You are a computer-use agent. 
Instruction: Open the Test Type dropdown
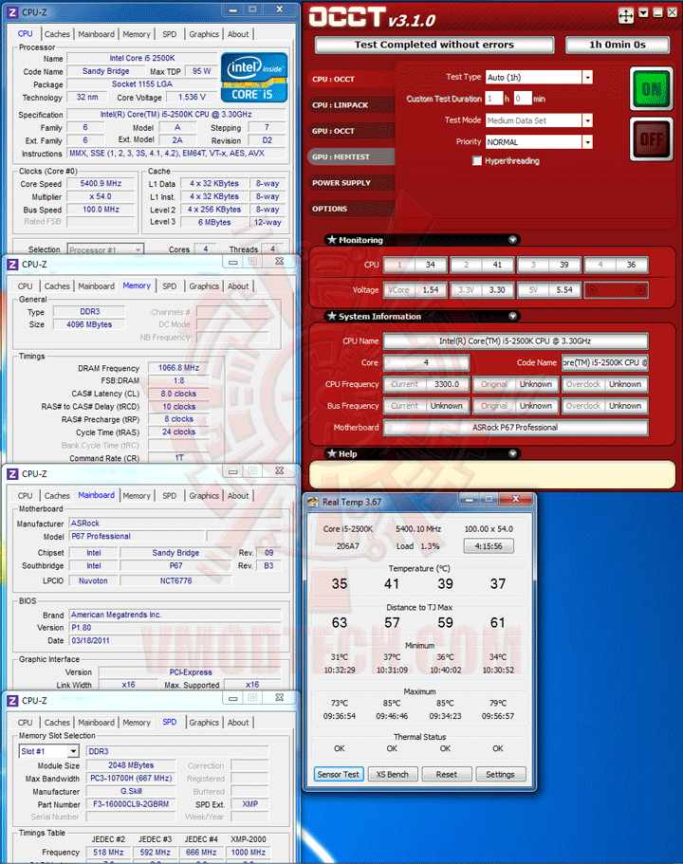click(587, 77)
